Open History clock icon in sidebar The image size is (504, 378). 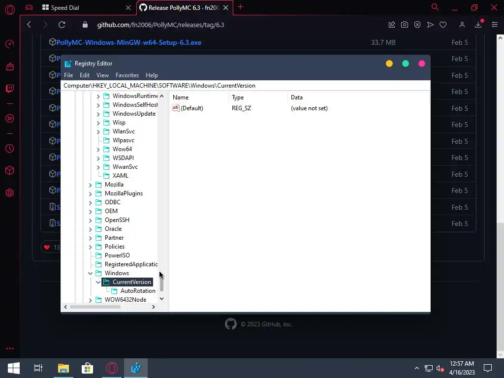[10, 148]
